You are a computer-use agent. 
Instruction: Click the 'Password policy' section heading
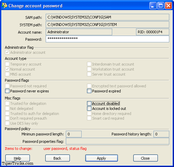[x=17, y=129]
